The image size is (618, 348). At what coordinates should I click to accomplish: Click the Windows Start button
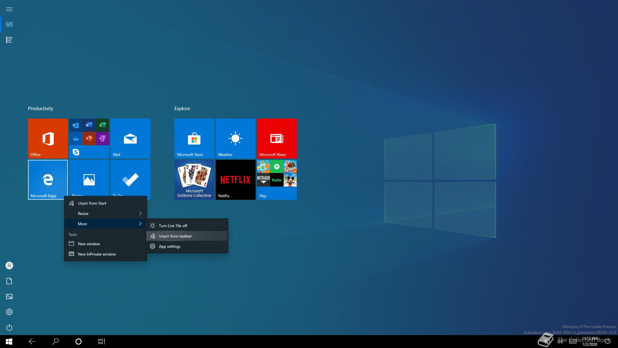coord(9,342)
